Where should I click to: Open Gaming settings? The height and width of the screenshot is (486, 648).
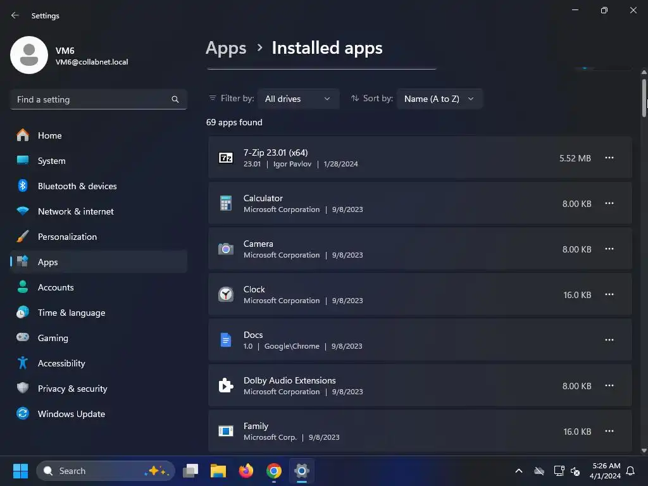coord(98,338)
